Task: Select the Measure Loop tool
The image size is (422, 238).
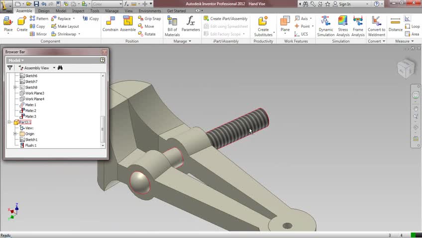Action: pyautogui.click(x=413, y=26)
